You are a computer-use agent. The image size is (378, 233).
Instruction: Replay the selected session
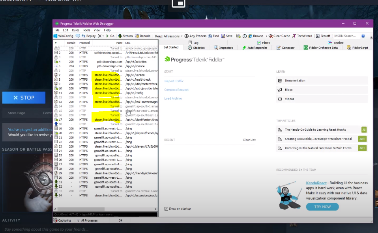(x=89, y=36)
